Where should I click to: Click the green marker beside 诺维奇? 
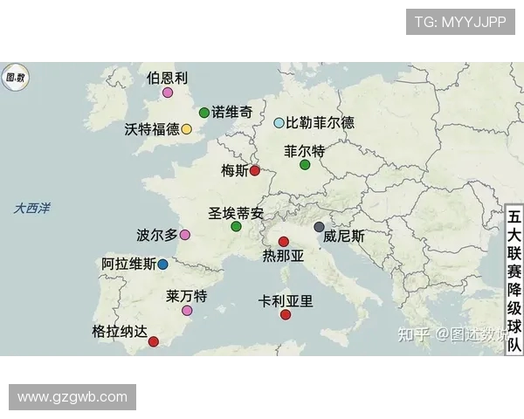pyautogui.click(x=204, y=113)
